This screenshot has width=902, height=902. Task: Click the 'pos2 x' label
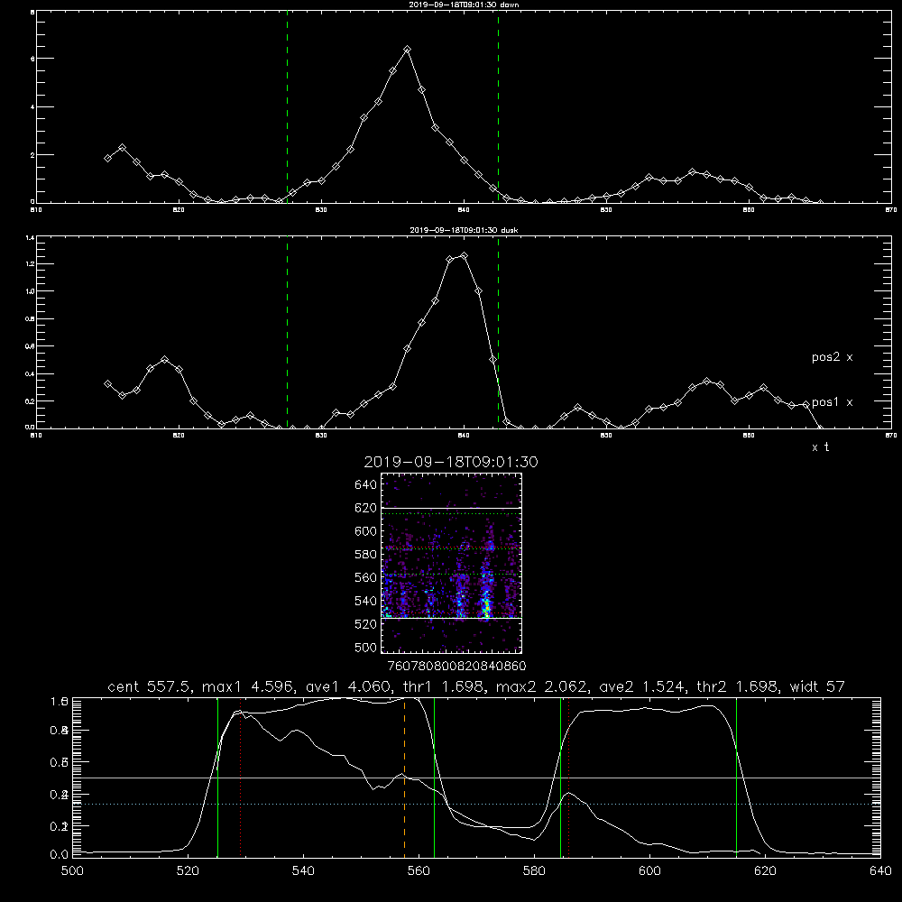tap(832, 357)
